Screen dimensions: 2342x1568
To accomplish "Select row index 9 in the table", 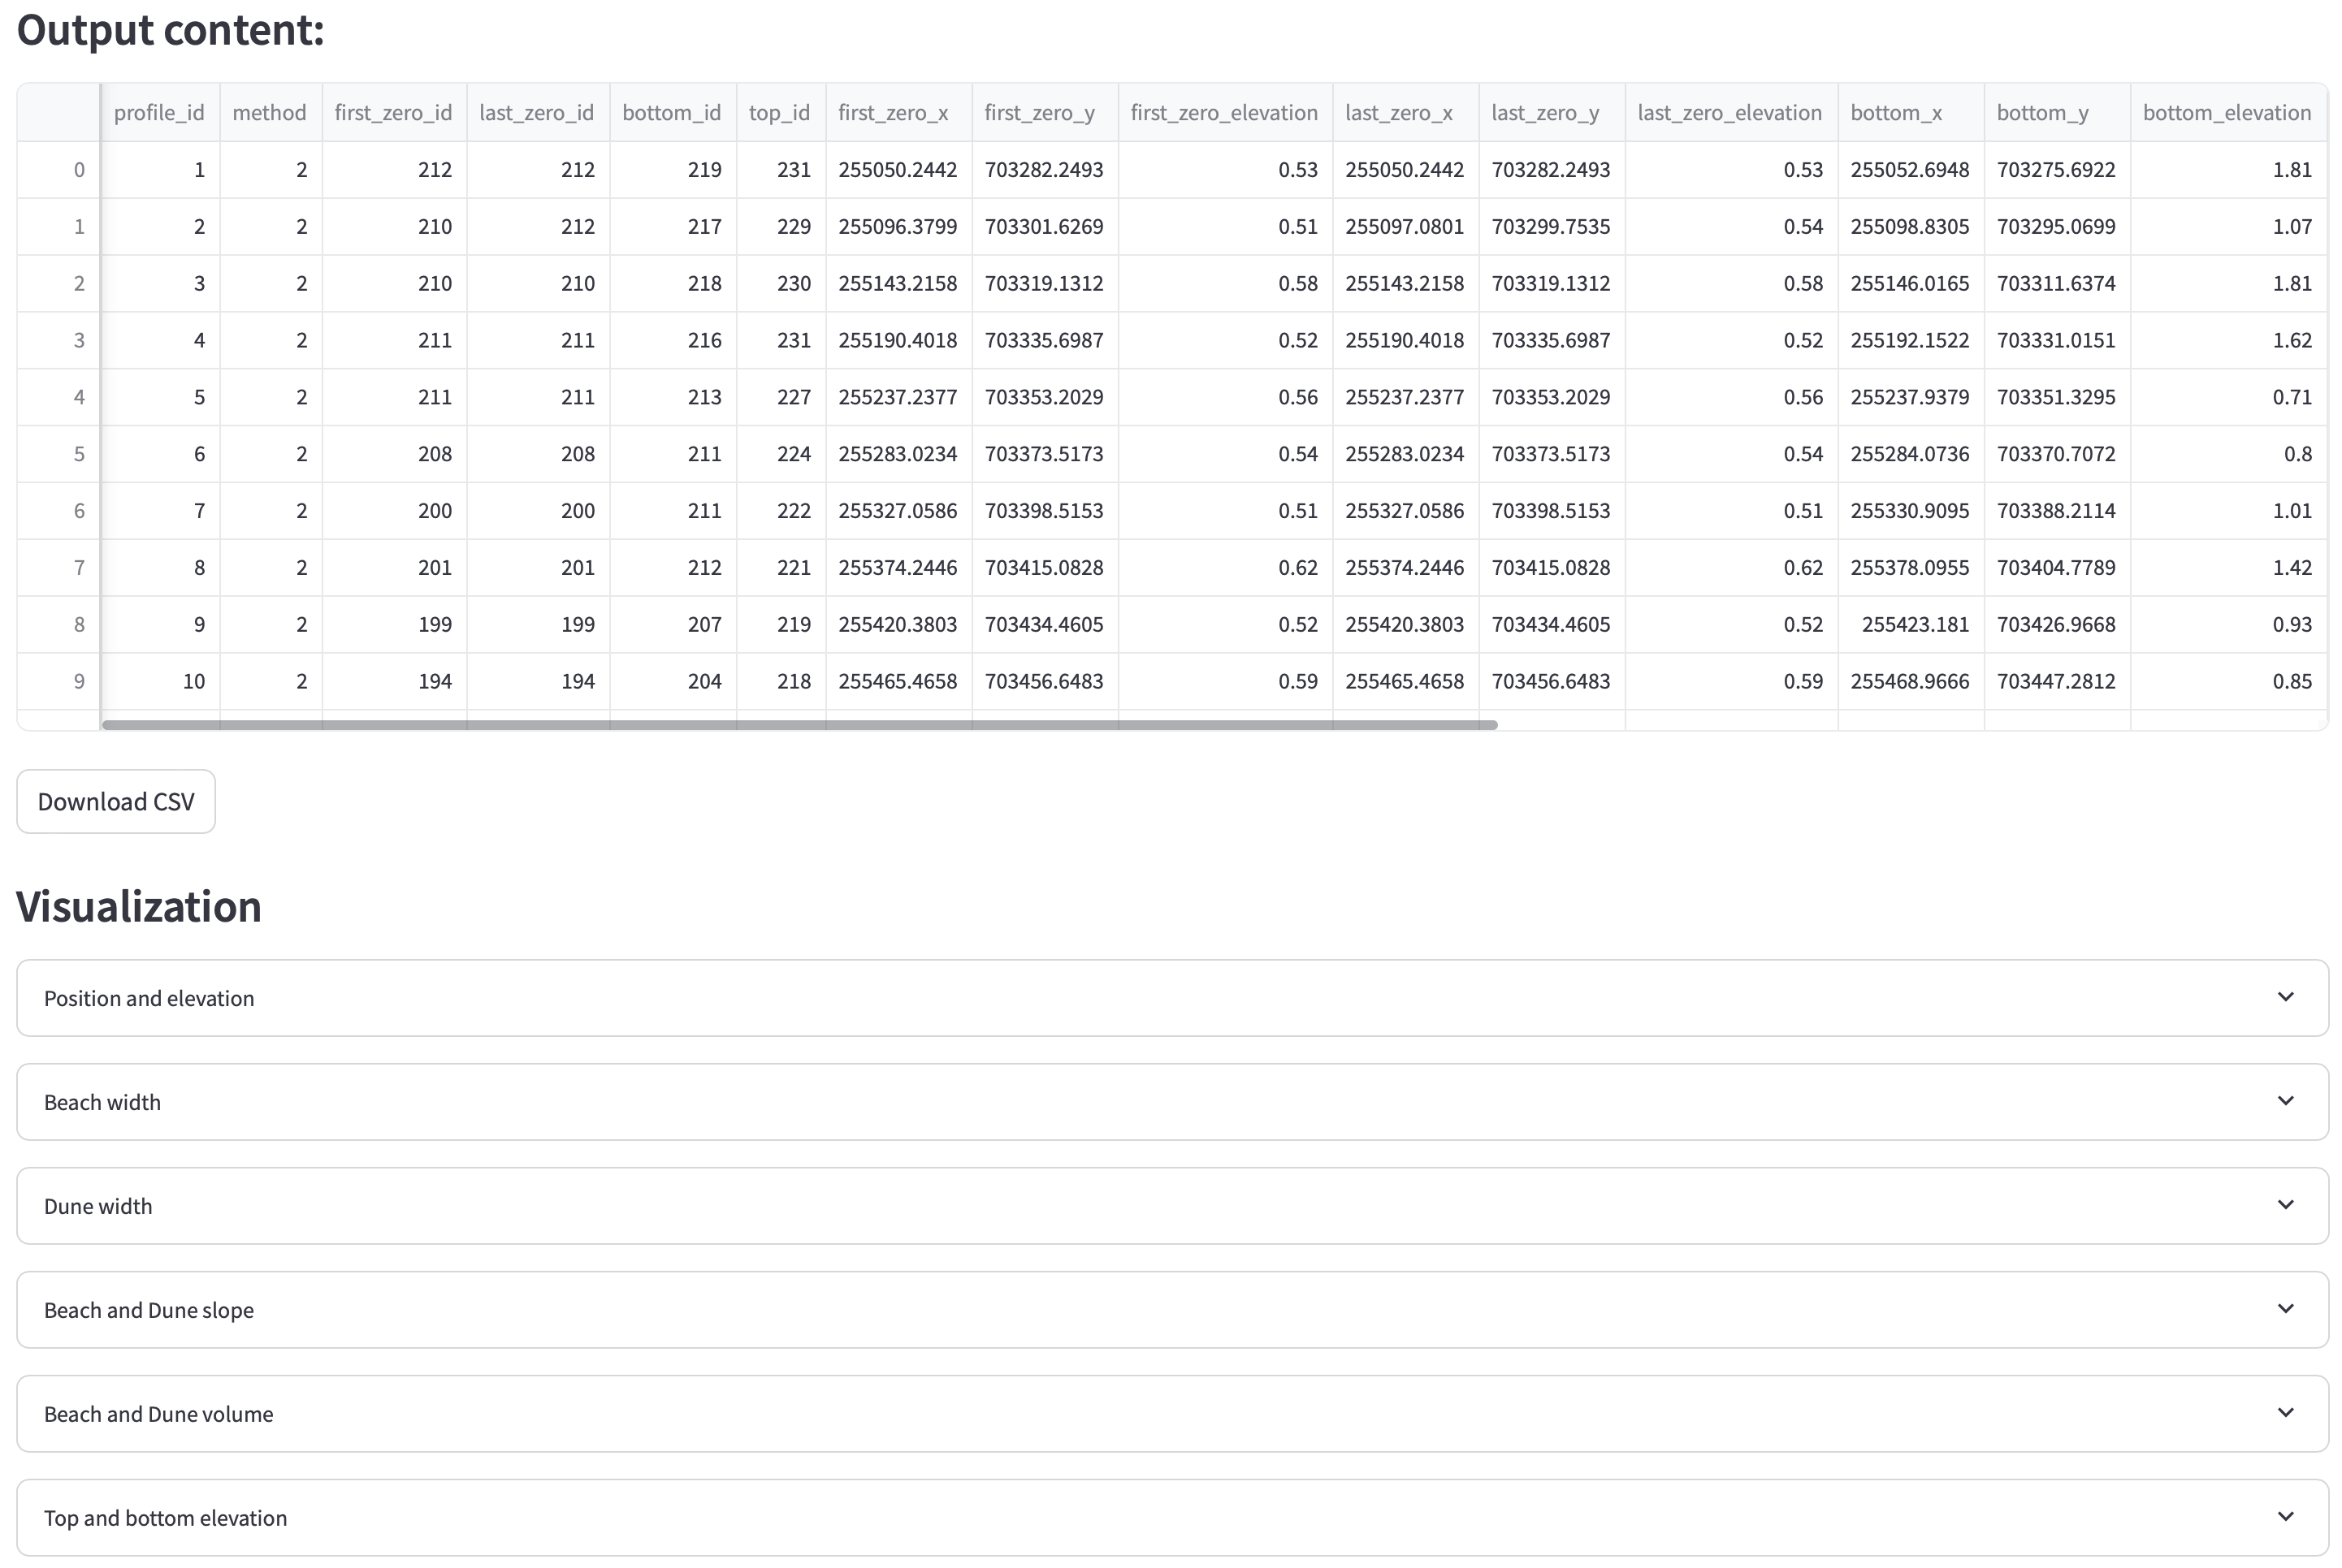I will 59,681.
